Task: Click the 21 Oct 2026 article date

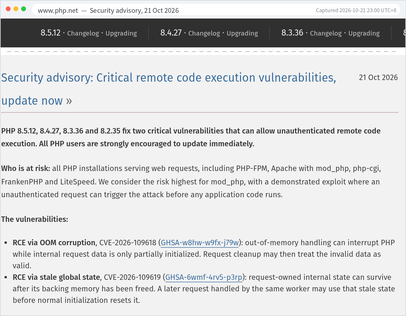Action: 378,77
